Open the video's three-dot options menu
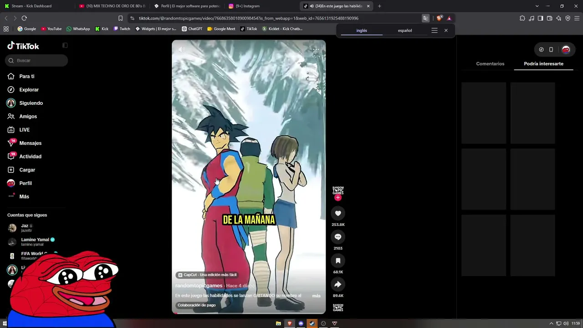 [316, 49]
